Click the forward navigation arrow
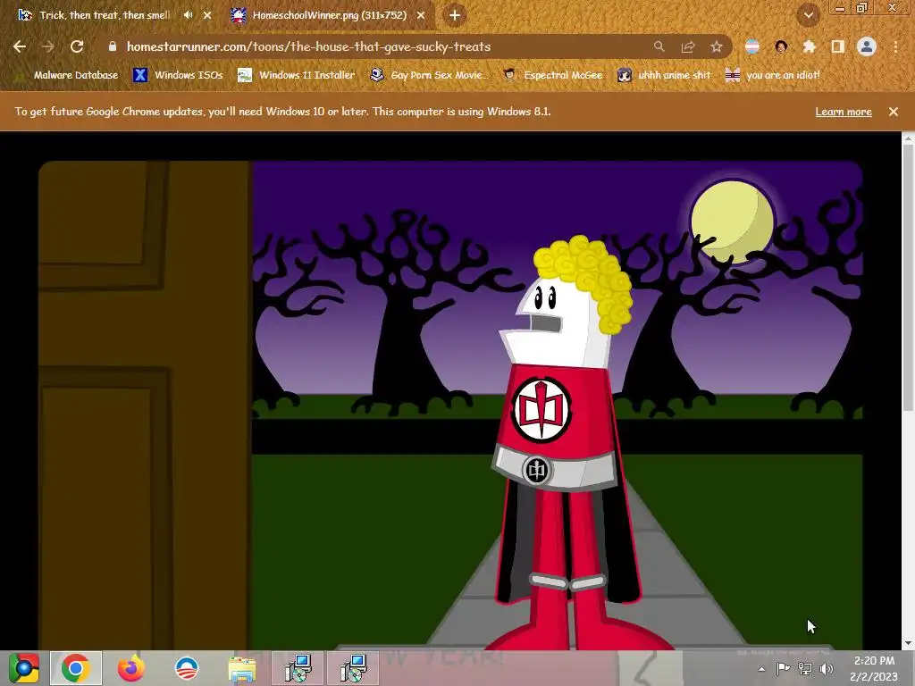The height and width of the screenshot is (686, 915). 48,46
